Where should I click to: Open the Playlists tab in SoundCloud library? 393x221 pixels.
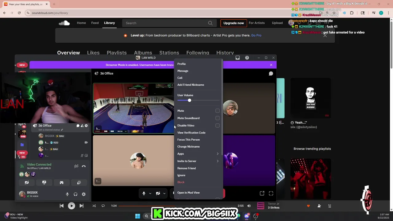[x=117, y=53]
